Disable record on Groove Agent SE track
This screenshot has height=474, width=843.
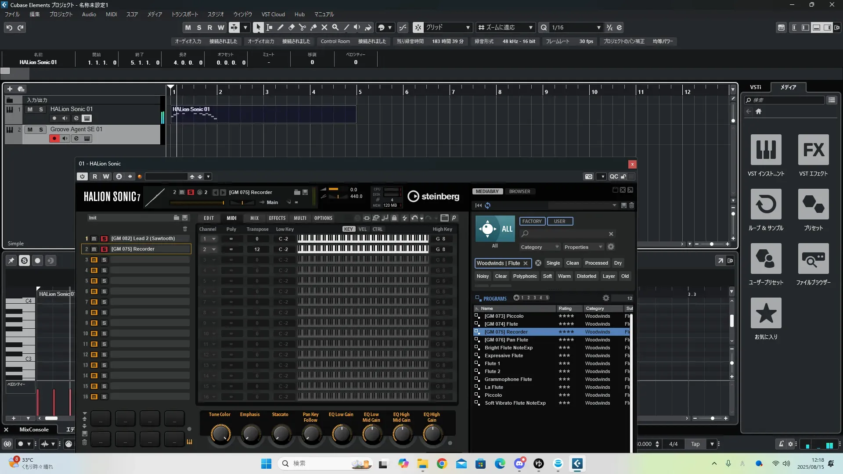pos(54,139)
